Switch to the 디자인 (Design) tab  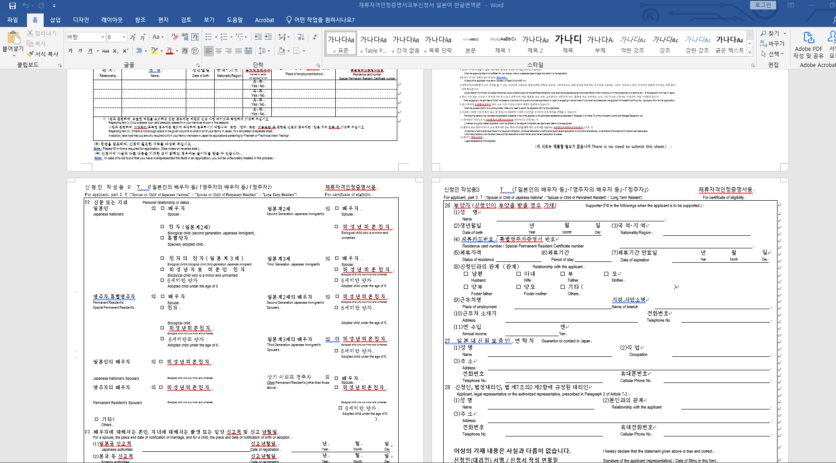(x=81, y=20)
